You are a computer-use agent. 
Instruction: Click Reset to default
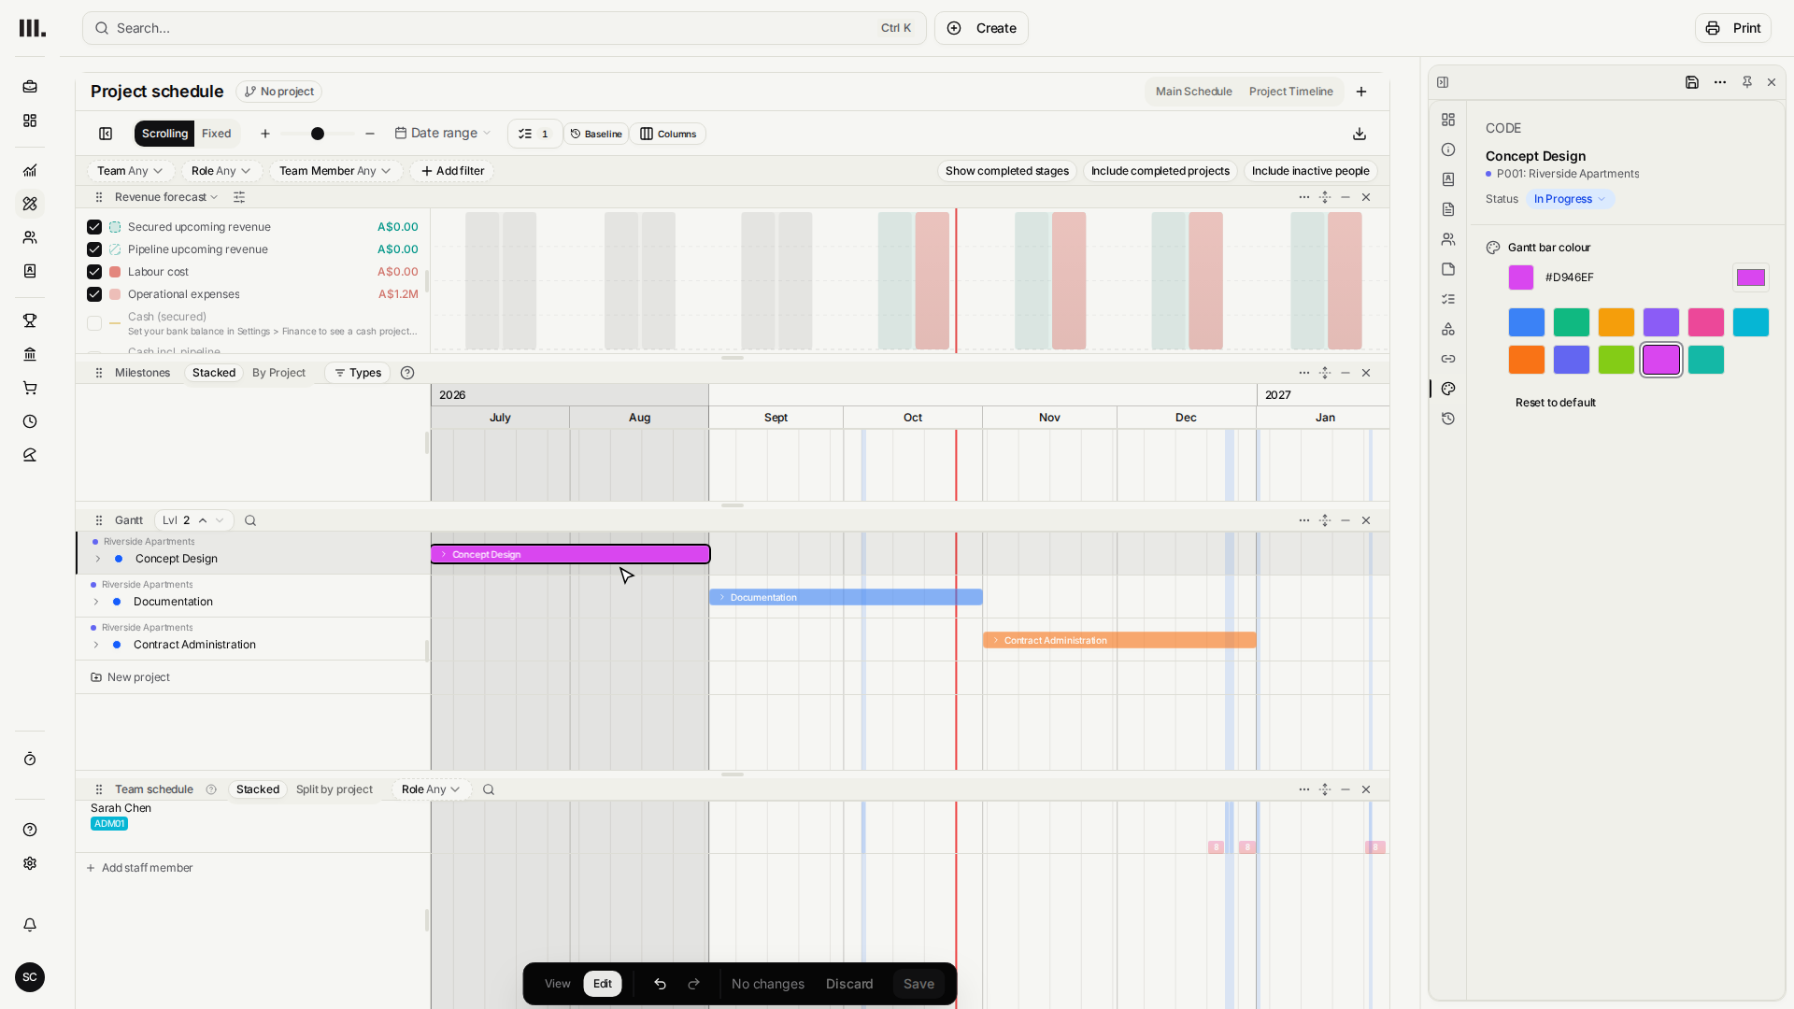coord(1555,403)
